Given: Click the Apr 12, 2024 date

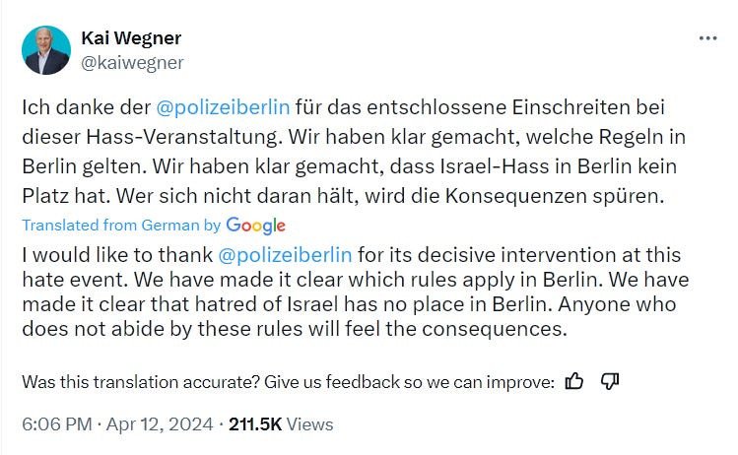Looking at the screenshot, I should click(160, 424).
